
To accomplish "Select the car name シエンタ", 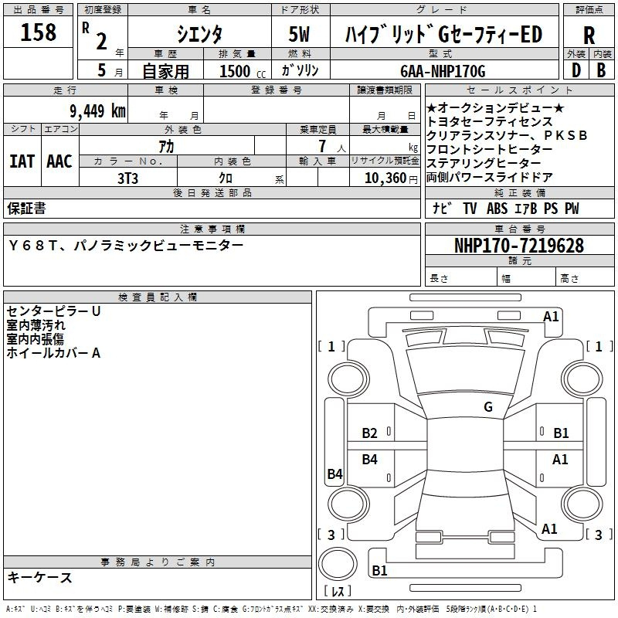I will click(199, 34).
